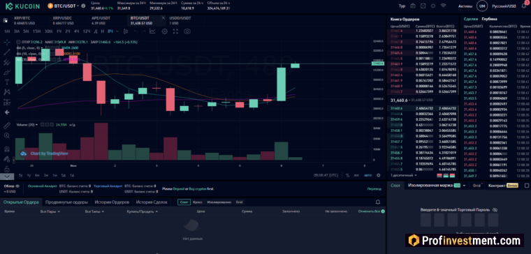Select the crosshair cursor tool
Image resolution: width=531 pixels, height=254 pixels.
7,43
